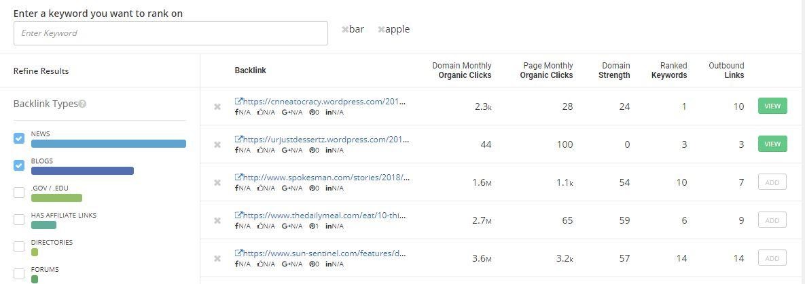Open the thedailymeal.com backlink URL

pyautogui.click(x=321, y=216)
